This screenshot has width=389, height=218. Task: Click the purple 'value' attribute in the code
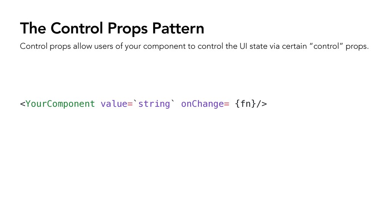click(114, 104)
